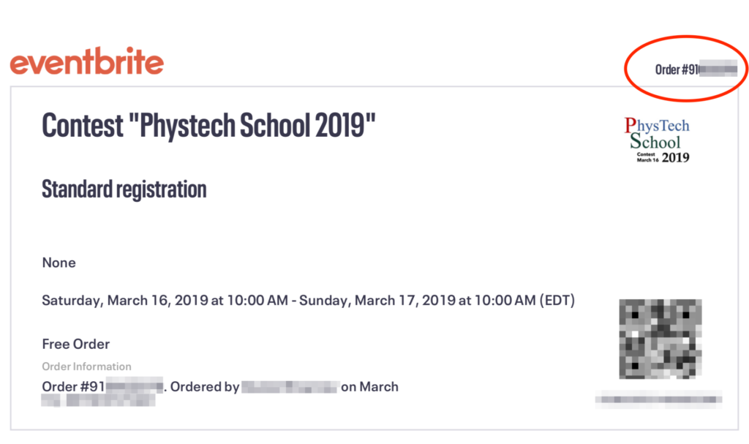Image resolution: width=749 pixels, height=444 pixels.
Task: Click the eventbrite logo
Action: point(86,61)
